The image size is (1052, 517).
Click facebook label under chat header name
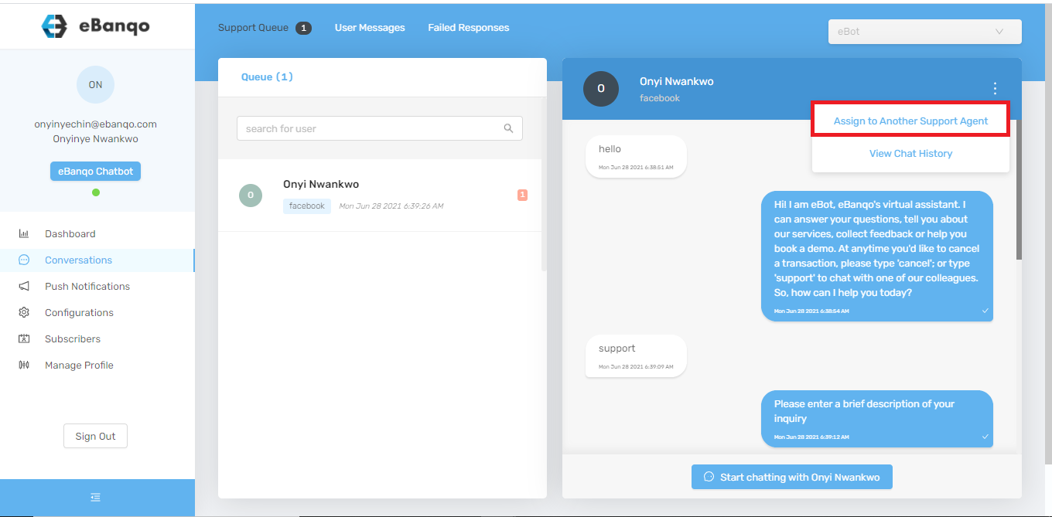660,98
